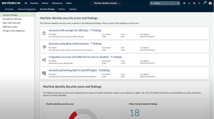Viewport: 214px width, 119px height.
Task: Click the 5.6% score in the no-login row
Action: [x=123, y=37]
